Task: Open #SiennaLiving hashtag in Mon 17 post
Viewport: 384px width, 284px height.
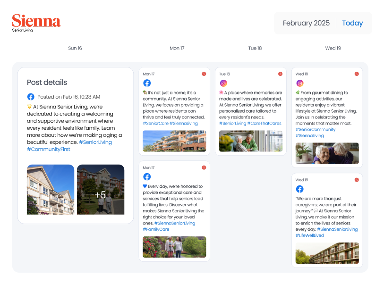Action: pyautogui.click(x=183, y=123)
